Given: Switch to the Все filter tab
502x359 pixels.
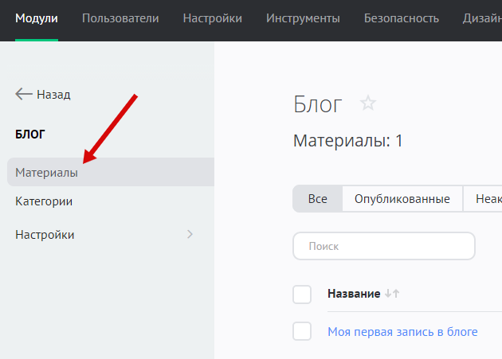Looking at the screenshot, I should point(317,199).
